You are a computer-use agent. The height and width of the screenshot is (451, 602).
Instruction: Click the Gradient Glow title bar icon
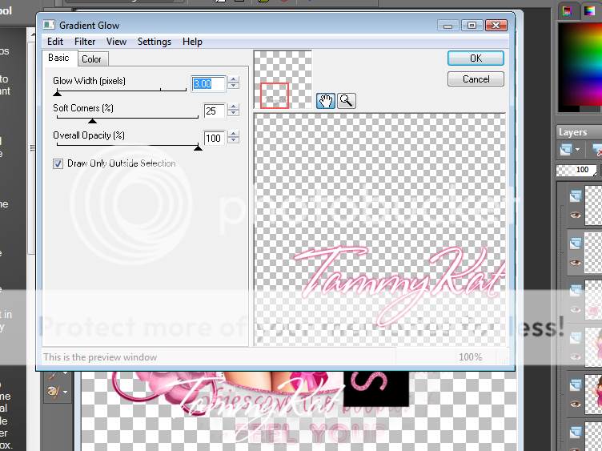click(49, 26)
